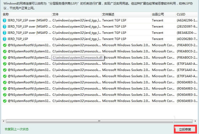Click the blue question icon for CLSID BE3AB2D6 row
199x134 pixels.
[x=4, y=33]
